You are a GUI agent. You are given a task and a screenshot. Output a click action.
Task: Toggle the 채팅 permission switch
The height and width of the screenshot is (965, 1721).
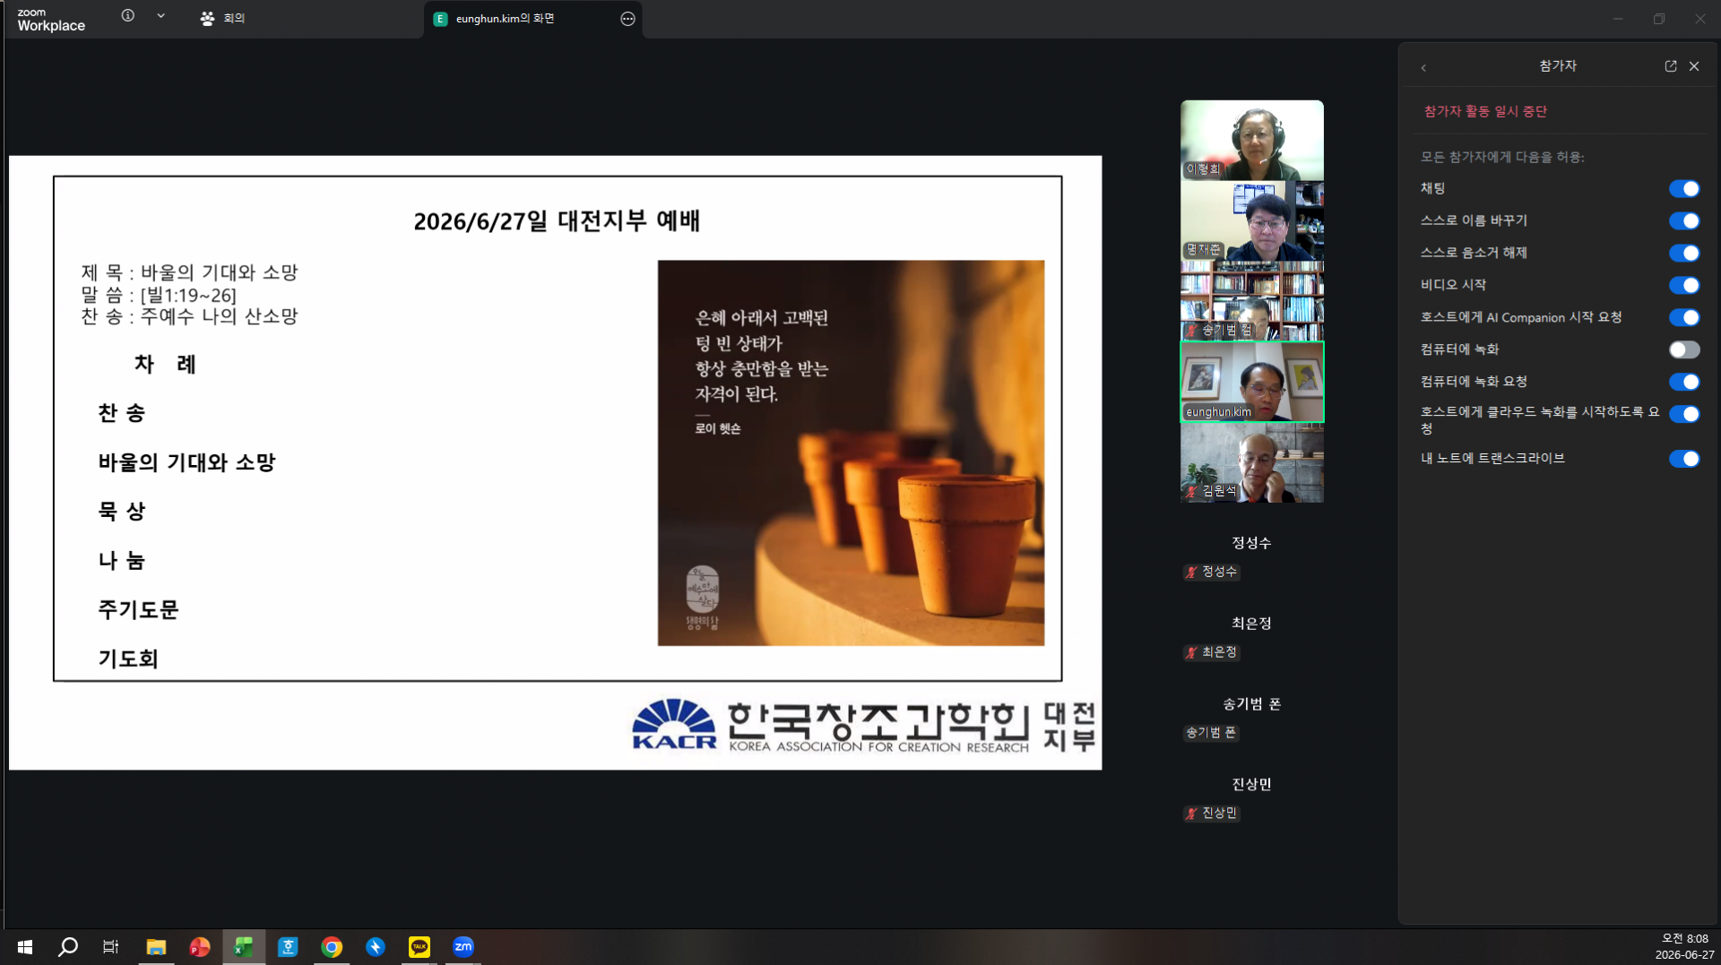click(x=1684, y=189)
